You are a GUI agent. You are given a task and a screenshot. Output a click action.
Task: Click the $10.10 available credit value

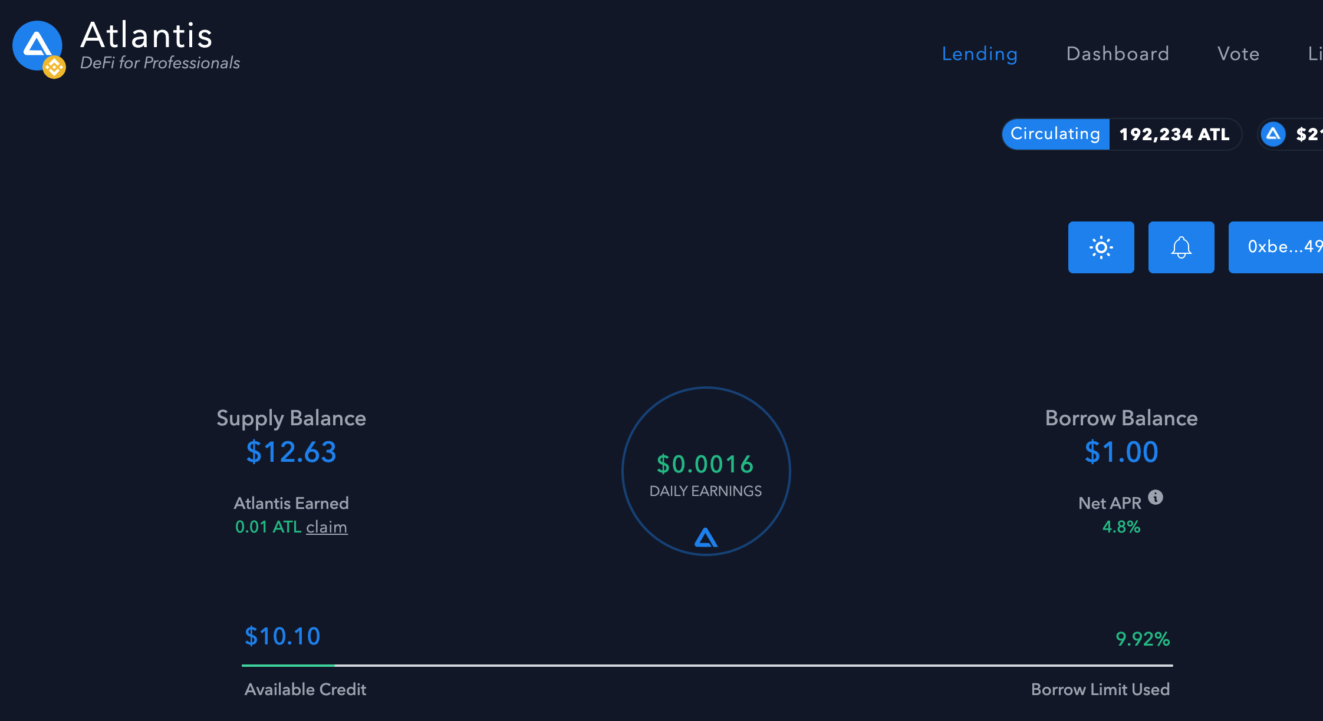282,636
